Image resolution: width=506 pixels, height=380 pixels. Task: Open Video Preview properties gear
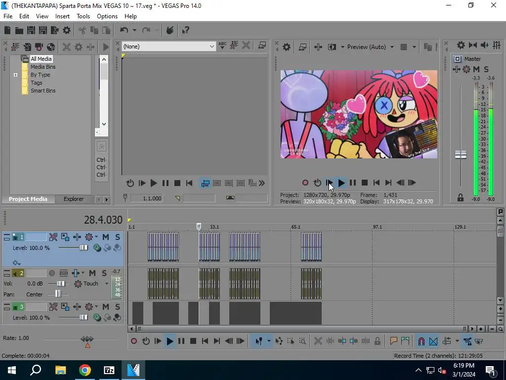pyautogui.click(x=286, y=47)
